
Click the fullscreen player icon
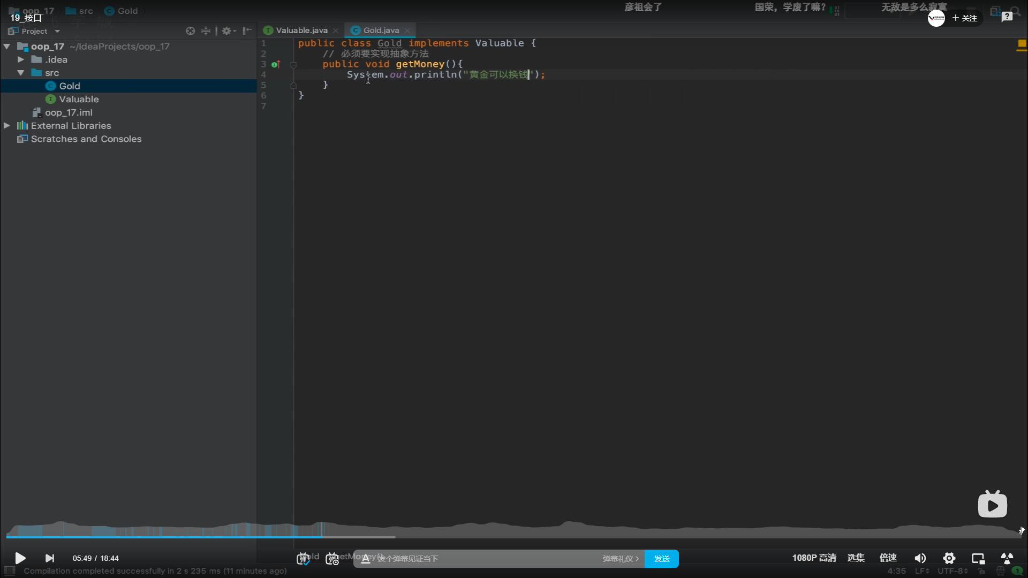pyautogui.click(x=1007, y=558)
